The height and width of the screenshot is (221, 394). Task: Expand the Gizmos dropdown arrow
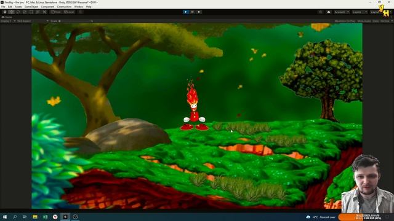click(x=392, y=21)
